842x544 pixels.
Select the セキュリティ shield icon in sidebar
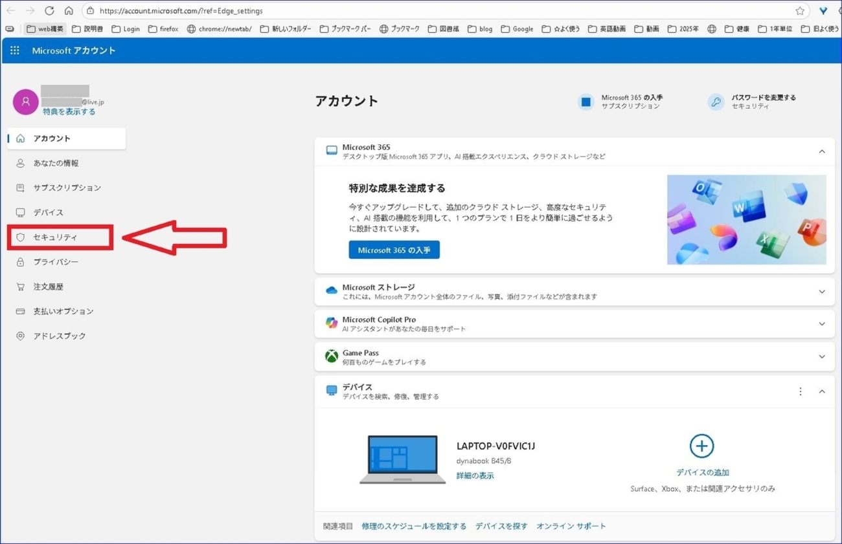pos(21,237)
